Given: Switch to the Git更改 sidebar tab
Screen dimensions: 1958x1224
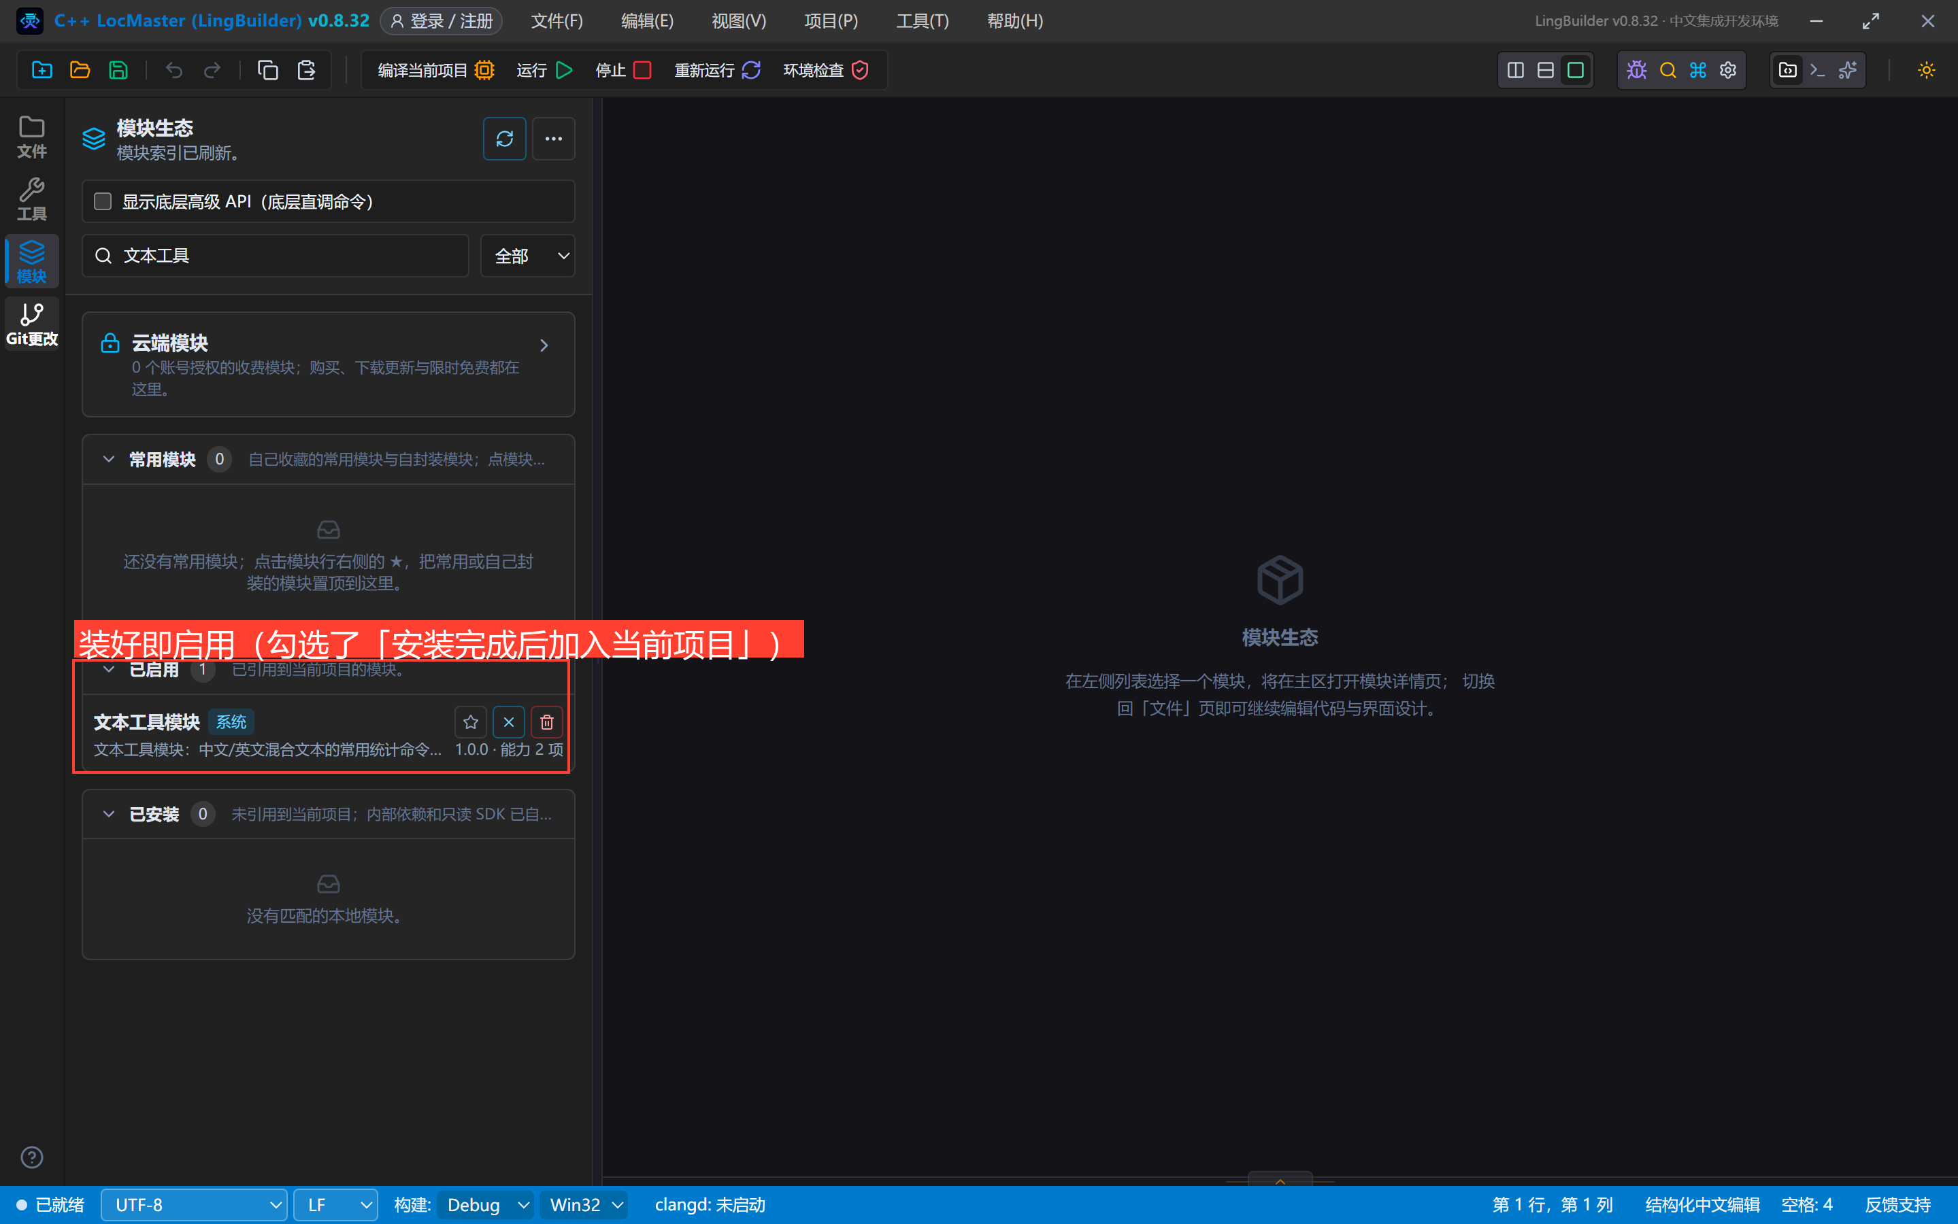Looking at the screenshot, I should (31, 324).
